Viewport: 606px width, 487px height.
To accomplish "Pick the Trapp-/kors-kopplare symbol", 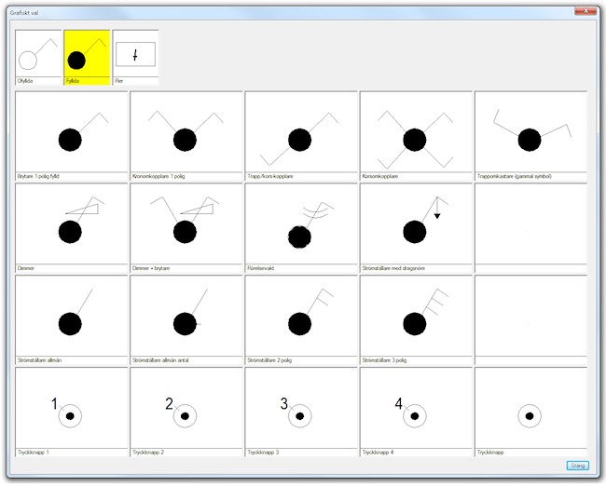I will pyautogui.click(x=301, y=134).
